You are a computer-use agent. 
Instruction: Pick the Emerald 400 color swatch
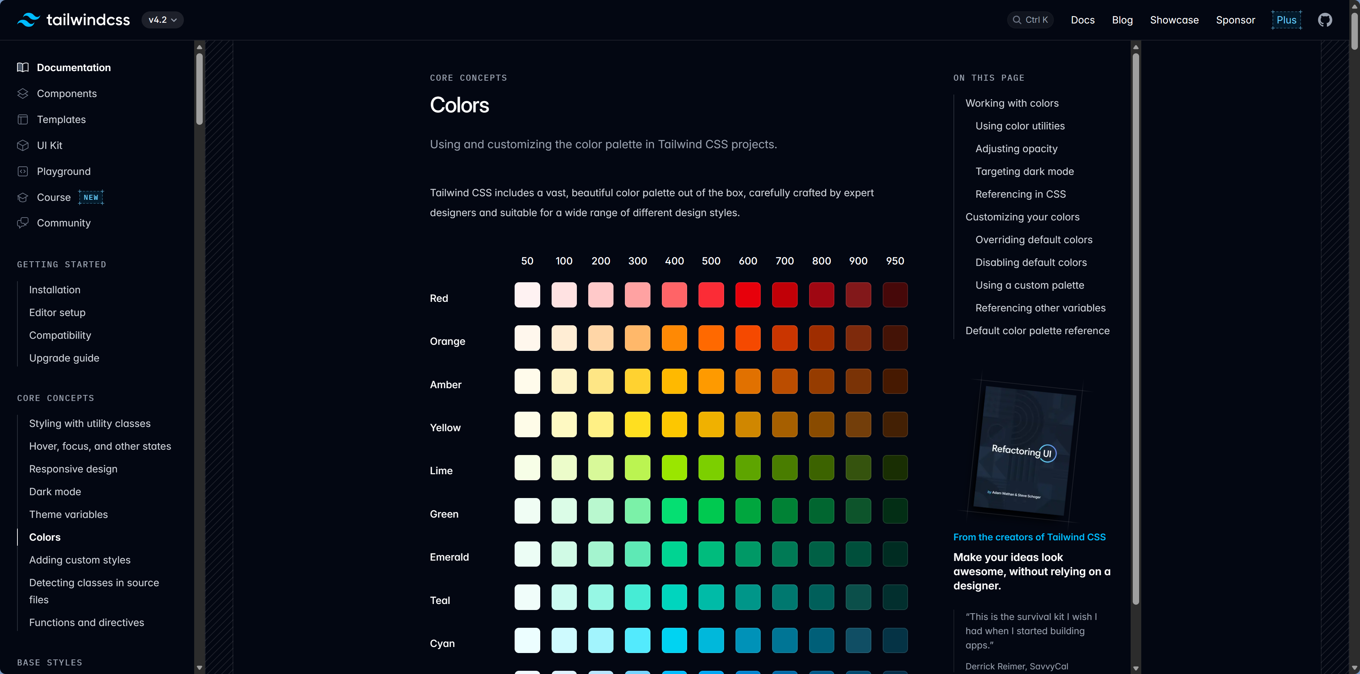(674, 554)
